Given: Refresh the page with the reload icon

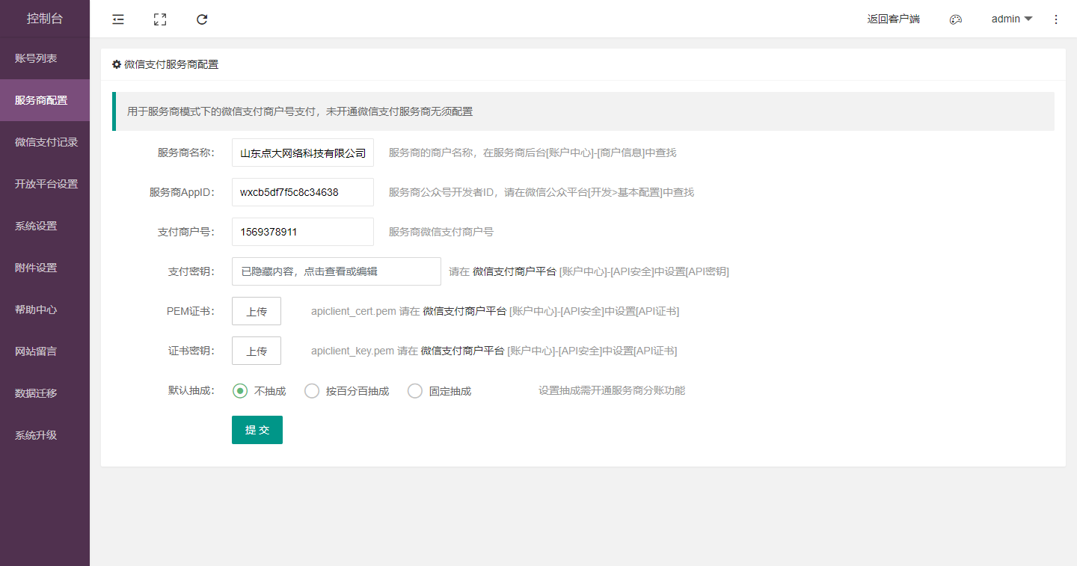Looking at the screenshot, I should point(202,19).
